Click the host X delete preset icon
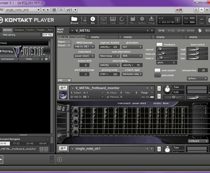This screenshot has width=210, height=173. 61,10
